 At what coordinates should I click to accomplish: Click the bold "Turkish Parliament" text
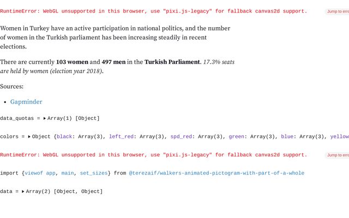pyautogui.click(x=172, y=62)
